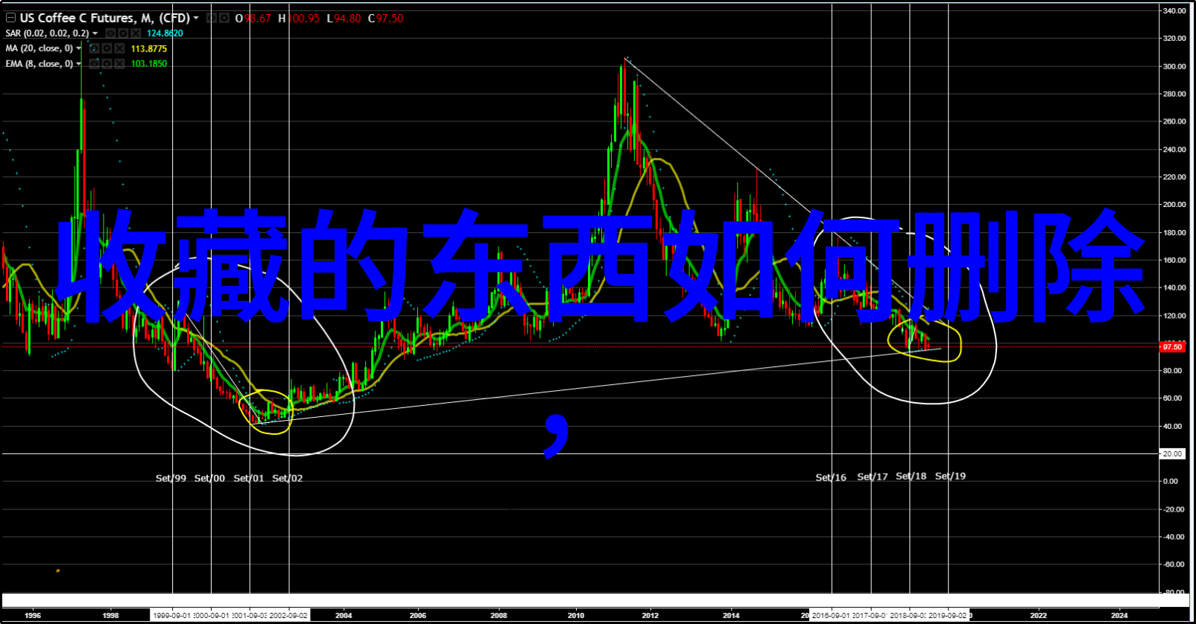Open EMA (8, close, 0) dropdown arrow
The image size is (1196, 624).
78,63
